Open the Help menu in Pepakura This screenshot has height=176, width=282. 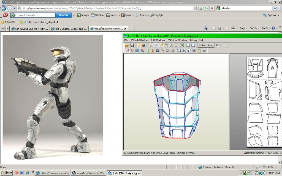point(202,40)
